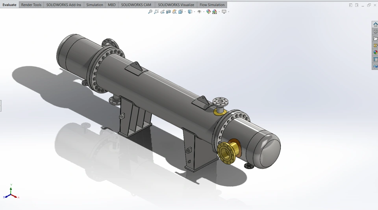
Task: Open the Apply Scene icon
Action: click(215, 11)
